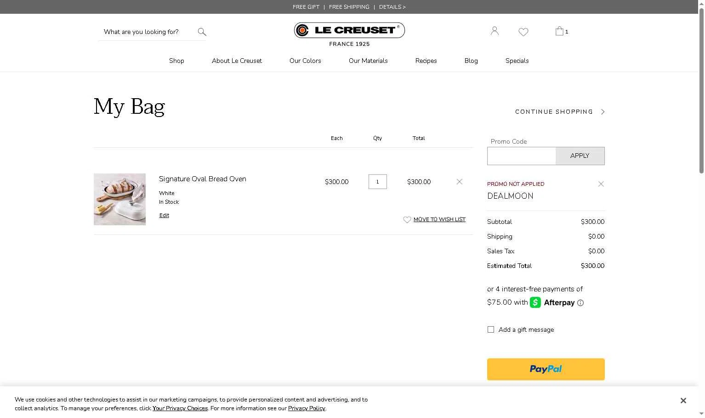This screenshot has width=705, height=418.
Task: Click the APPLY promo code button
Action: 580,156
